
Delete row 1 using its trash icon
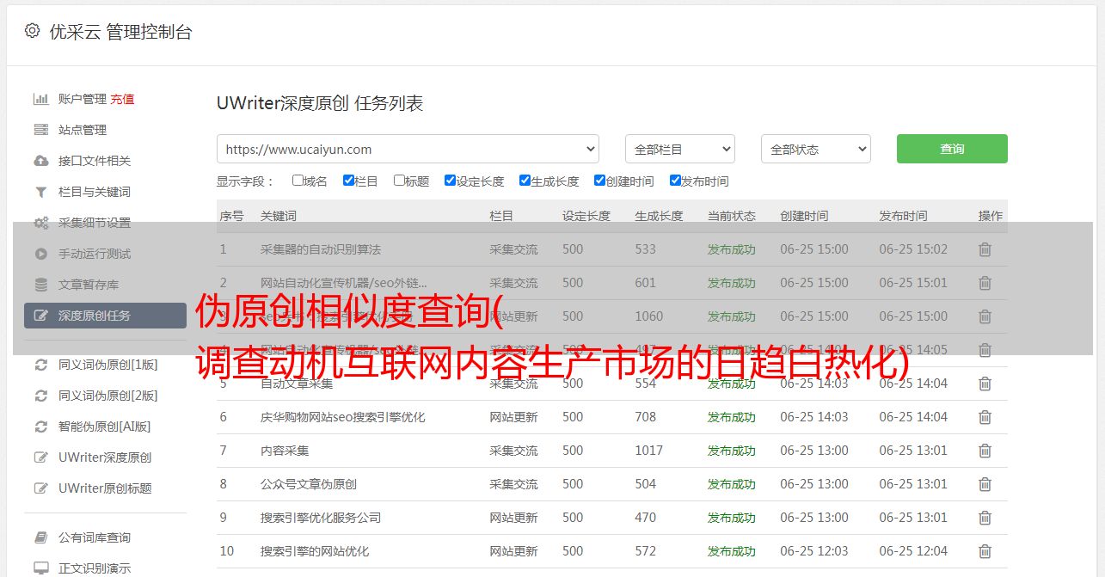coord(985,249)
